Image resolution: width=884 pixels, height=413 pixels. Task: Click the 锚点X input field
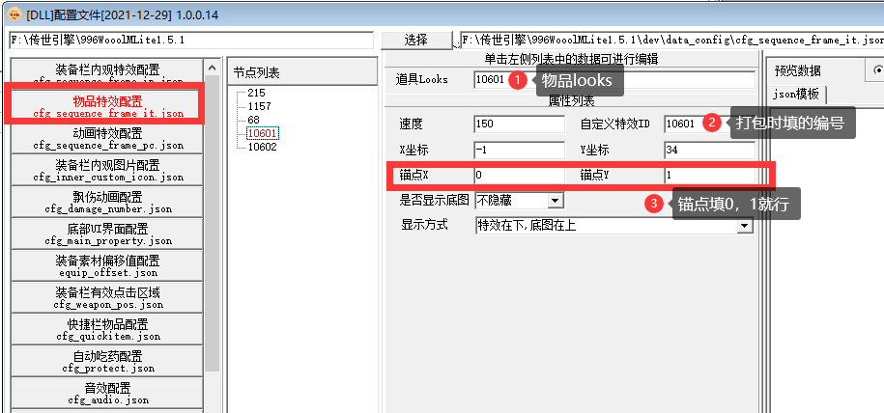click(x=519, y=176)
